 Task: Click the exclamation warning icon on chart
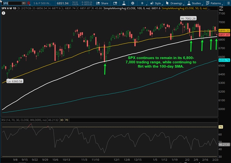coord(4,13)
